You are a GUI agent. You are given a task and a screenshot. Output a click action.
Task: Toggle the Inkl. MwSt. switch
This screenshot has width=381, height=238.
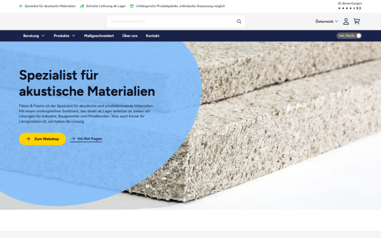pyautogui.click(x=349, y=36)
